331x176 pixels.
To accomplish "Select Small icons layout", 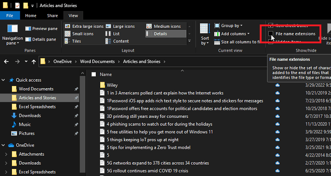I will tap(79, 34).
